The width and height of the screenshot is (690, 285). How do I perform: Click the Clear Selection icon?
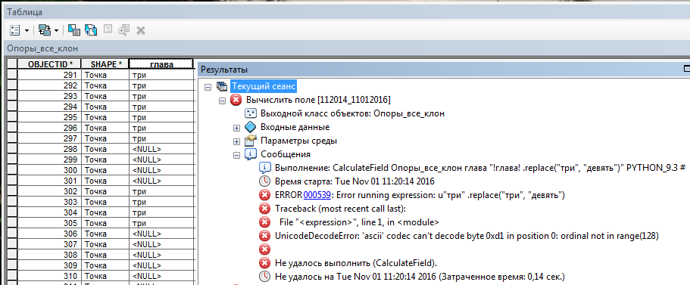108,29
